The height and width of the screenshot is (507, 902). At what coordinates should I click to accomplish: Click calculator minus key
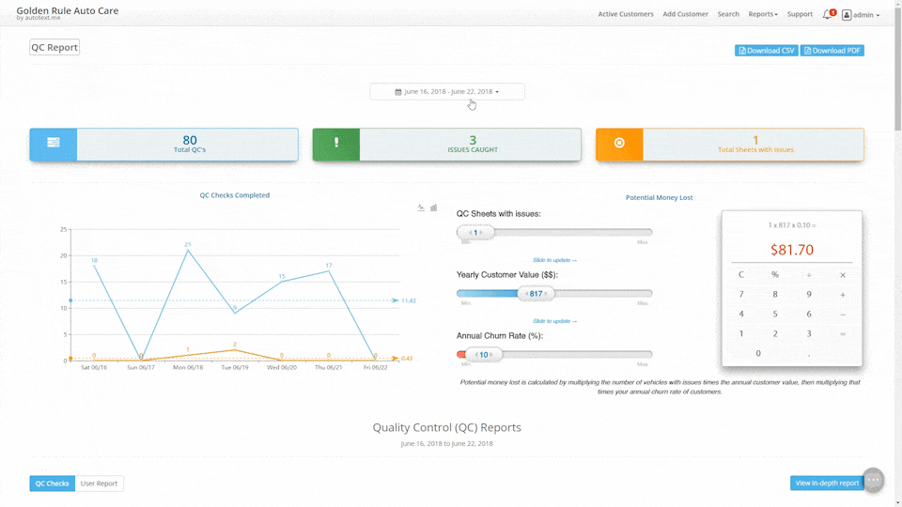[843, 314]
